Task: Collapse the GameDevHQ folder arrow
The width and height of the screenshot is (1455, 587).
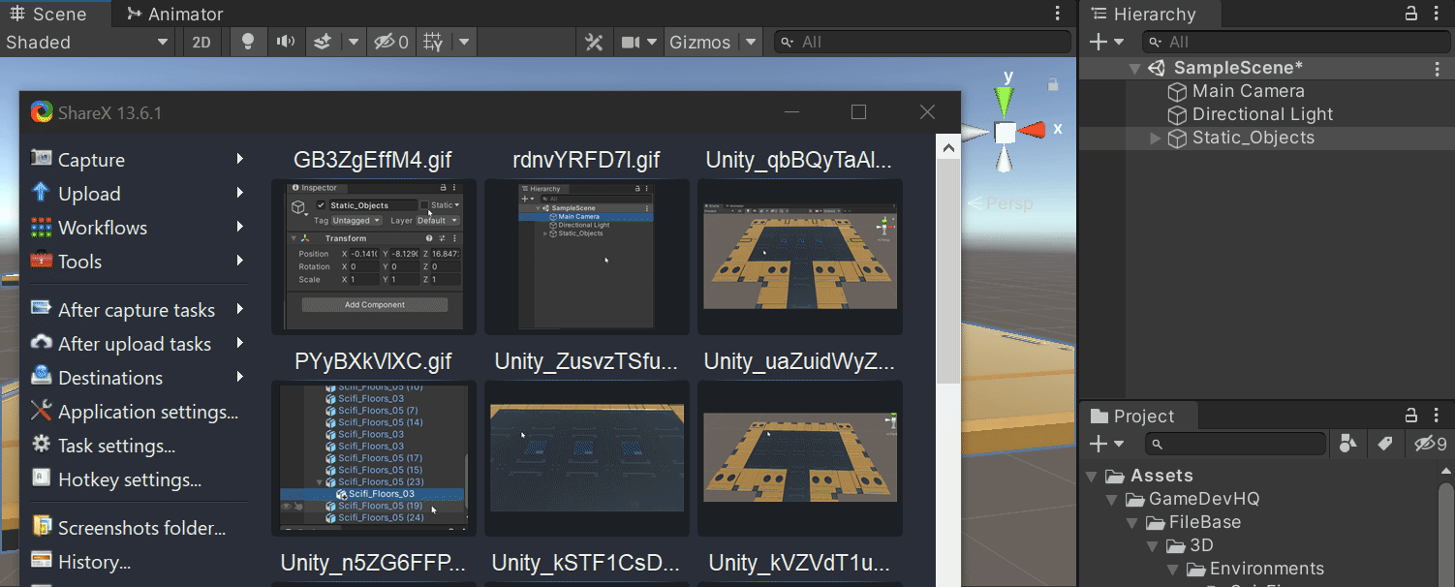Action: point(1112,499)
